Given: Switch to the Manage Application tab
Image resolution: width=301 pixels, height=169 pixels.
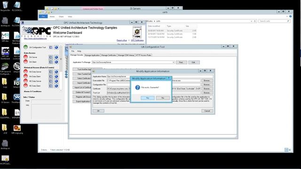Looking at the screenshot, I should pos(92,55).
